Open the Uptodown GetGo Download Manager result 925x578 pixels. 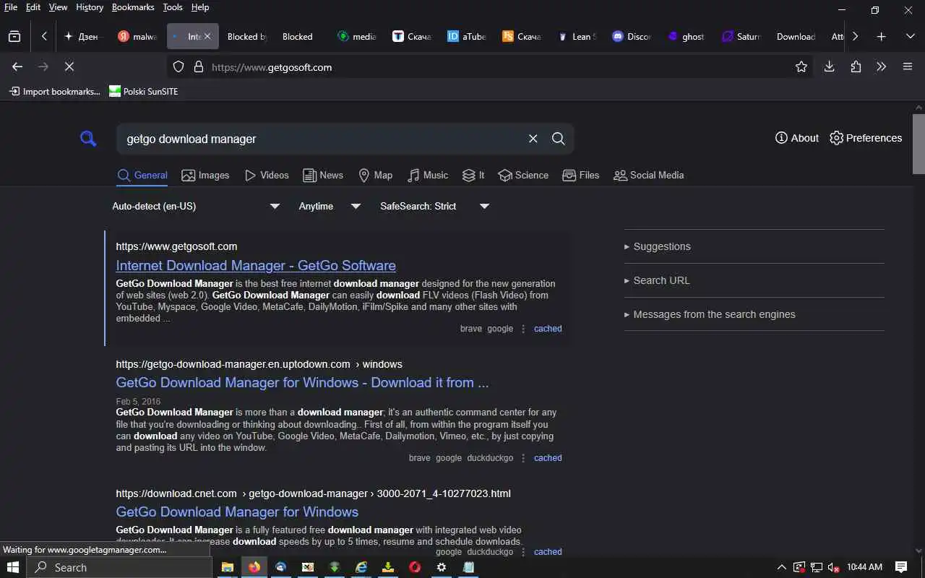[302, 382]
